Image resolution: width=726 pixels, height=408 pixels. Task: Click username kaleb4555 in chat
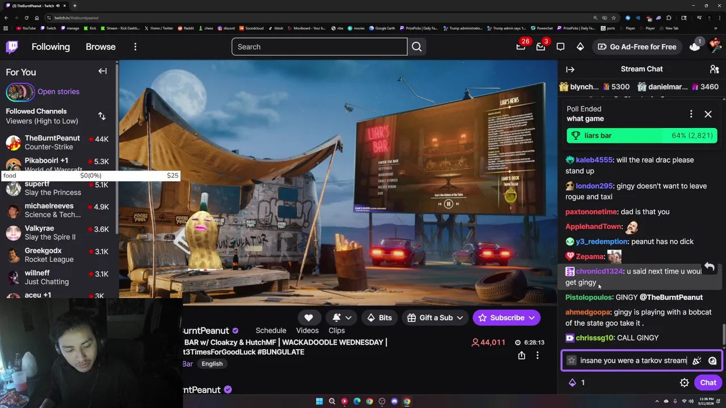click(594, 160)
